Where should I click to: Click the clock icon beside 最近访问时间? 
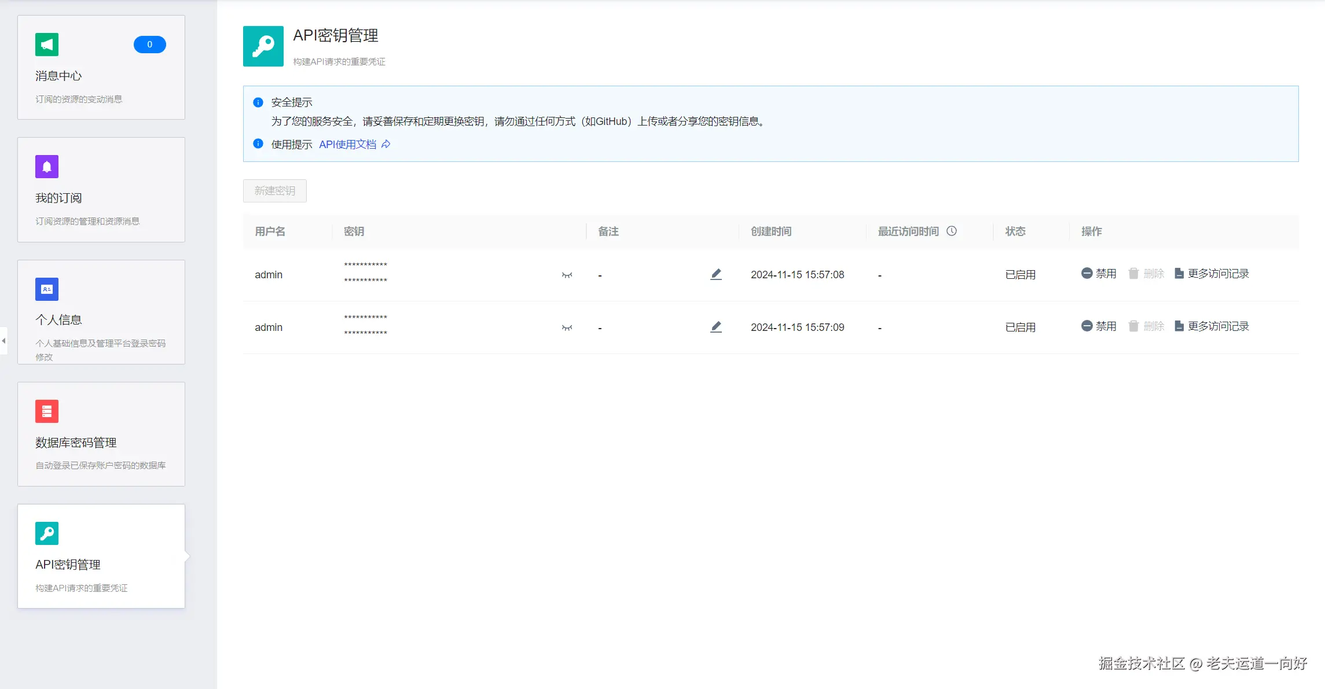tap(952, 231)
